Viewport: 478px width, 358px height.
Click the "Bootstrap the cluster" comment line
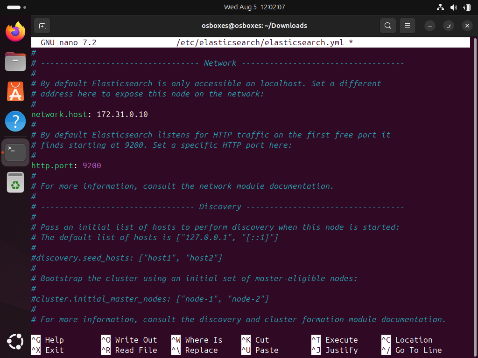point(194,279)
